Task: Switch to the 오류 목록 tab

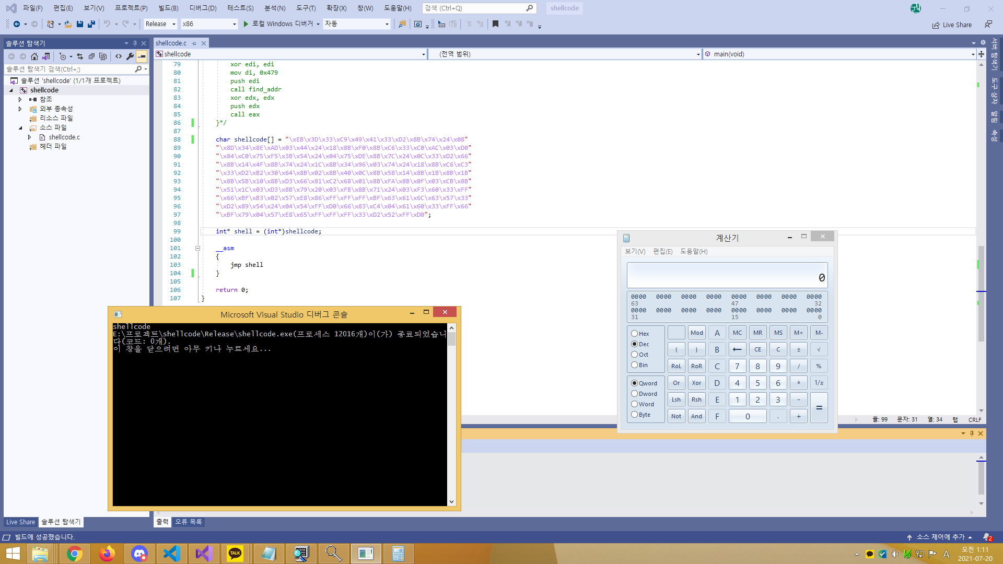Action: tap(189, 522)
